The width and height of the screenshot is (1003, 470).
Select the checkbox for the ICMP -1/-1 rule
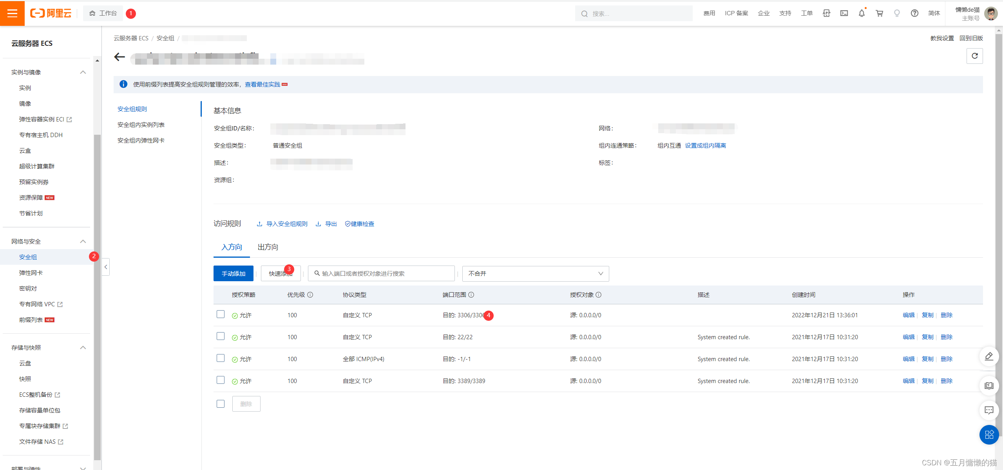(221, 358)
